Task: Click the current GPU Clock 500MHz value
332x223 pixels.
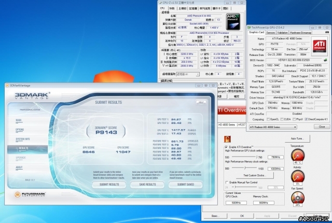Action: [x=236, y=203]
